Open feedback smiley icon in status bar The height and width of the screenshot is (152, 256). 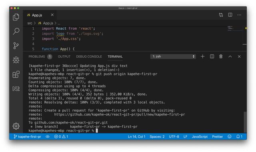229,137
